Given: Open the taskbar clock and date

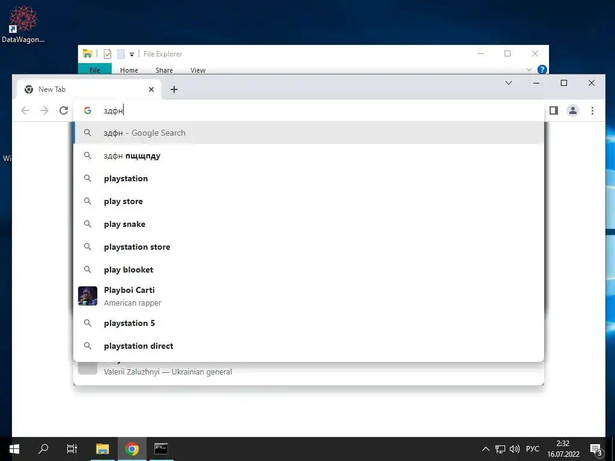Looking at the screenshot, I should 563,449.
